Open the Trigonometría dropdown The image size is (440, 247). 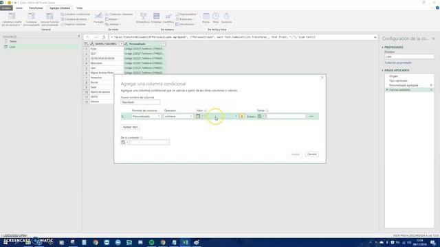186,14
